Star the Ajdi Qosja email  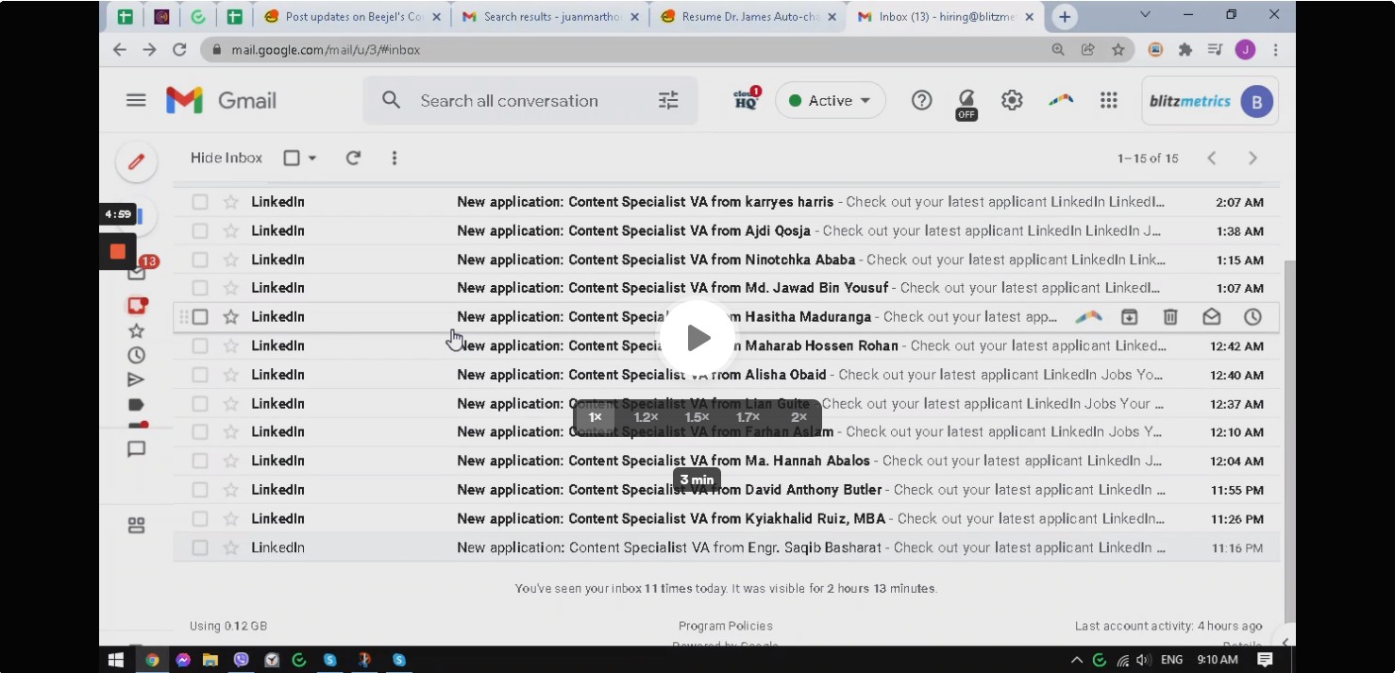230,231
